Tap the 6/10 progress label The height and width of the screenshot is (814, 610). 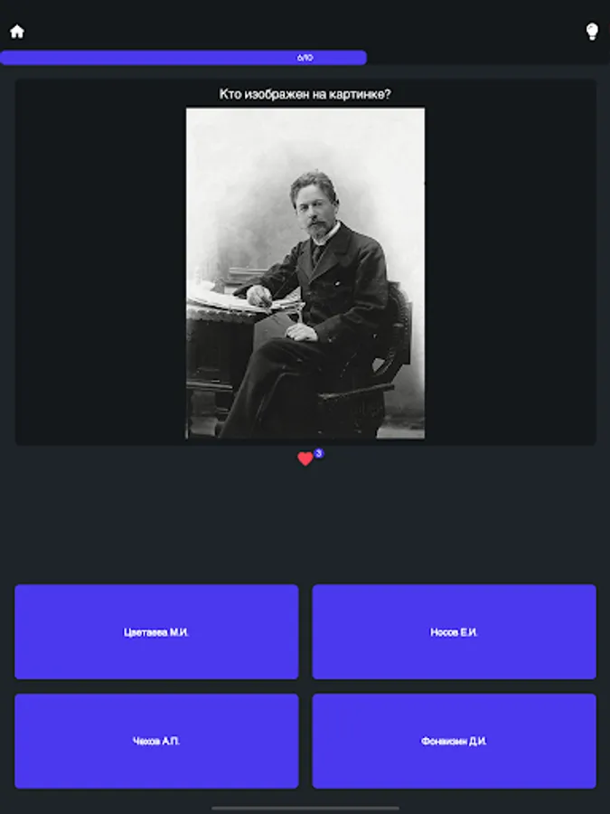point(305,58)
